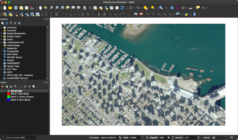238x140 pixels.
Task: Click the Save Project floppy disk icon
Action: coord(16,7)
